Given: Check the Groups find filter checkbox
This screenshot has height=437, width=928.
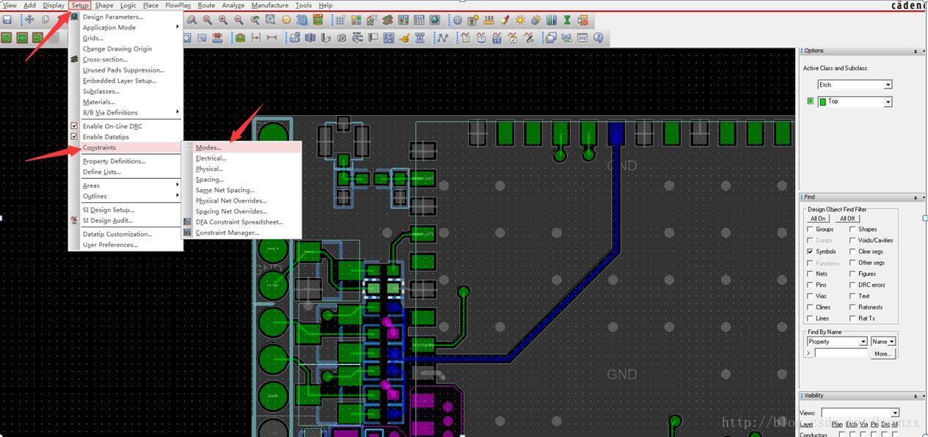Looking at the screenshot, I should 810,229.
